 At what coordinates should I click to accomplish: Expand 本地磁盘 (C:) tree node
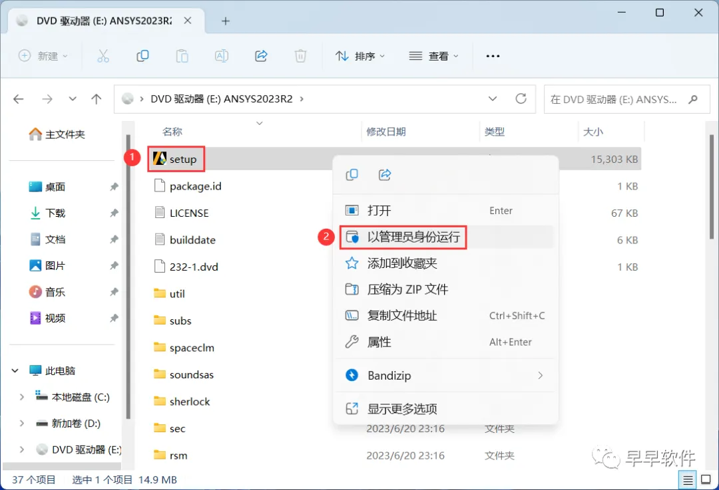pyautogui.click(x=21, y=397)
